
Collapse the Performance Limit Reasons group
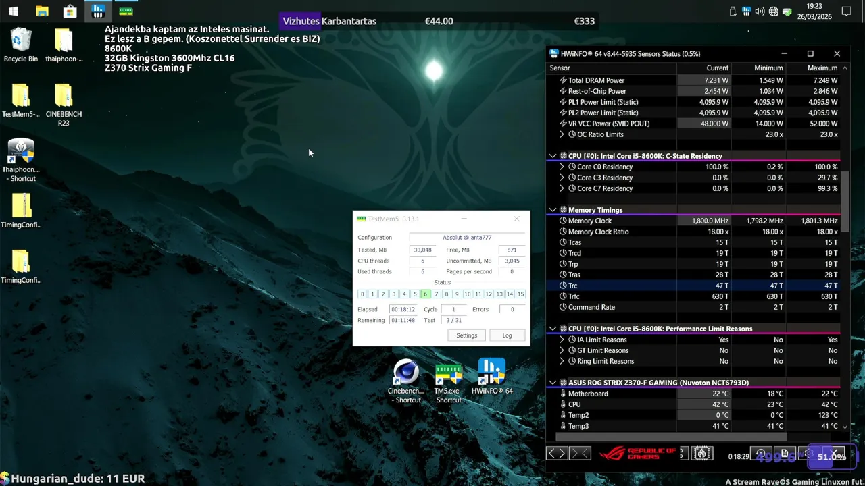coord(553,329)
